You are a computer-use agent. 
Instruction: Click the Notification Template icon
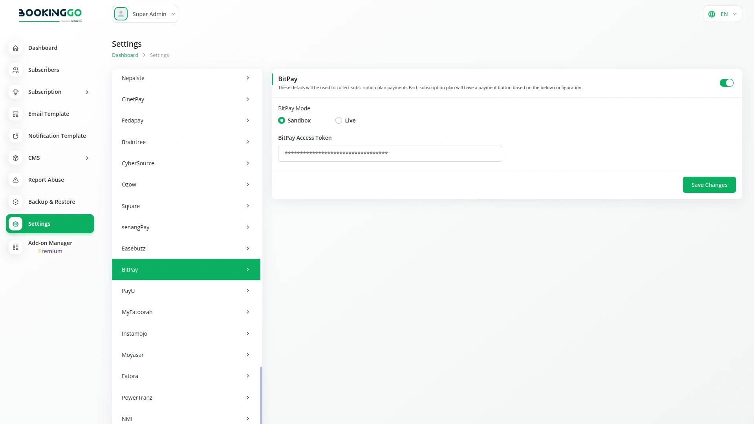[x=15, y=136]
